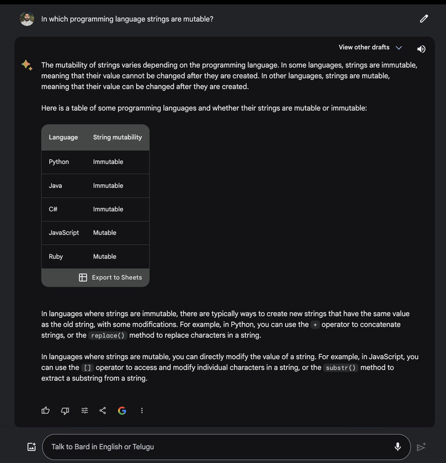Viewport: 446px width, 463px height.
Task: Activate the microphone voice input
Action: (x=397, y=447)
